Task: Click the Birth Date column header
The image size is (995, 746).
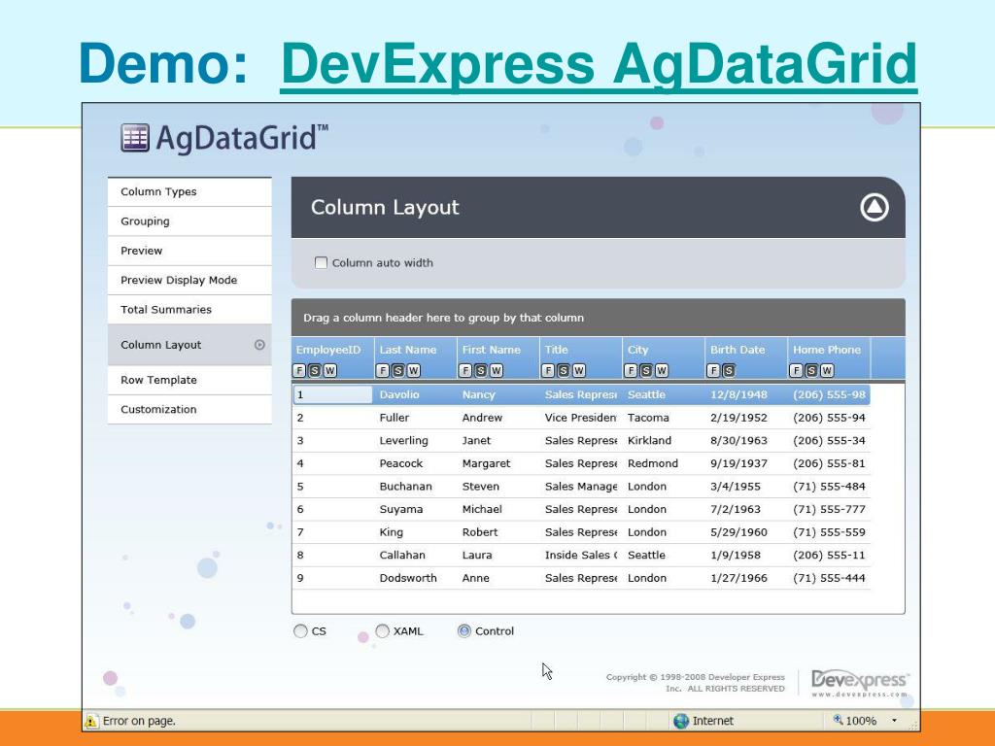Action: tap(746, 358)
